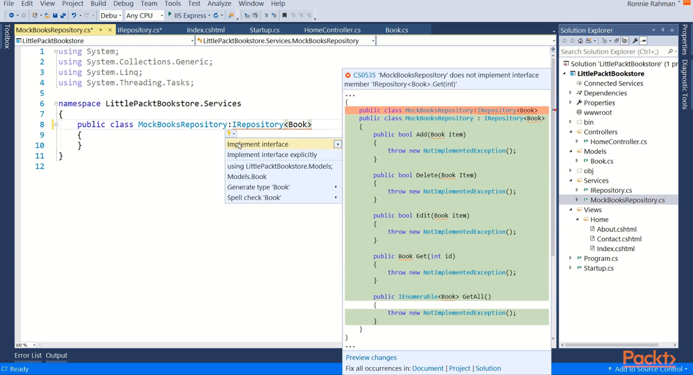
Task: Click the Home icon in Solution Explorer toolbar
Action: point(580,41)
